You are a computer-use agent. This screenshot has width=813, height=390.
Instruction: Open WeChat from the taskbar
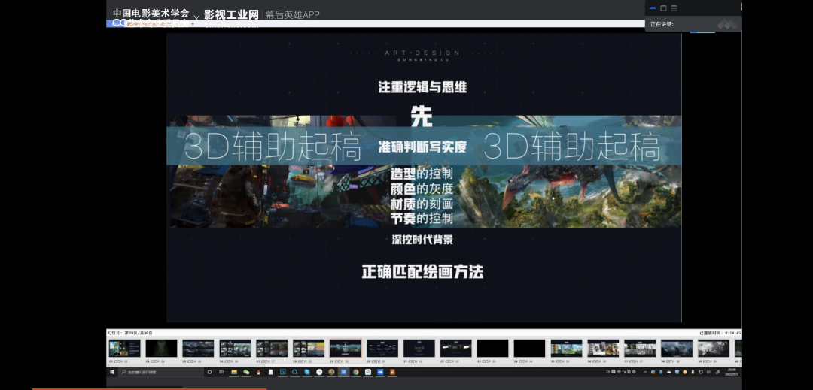pos(245,372)
